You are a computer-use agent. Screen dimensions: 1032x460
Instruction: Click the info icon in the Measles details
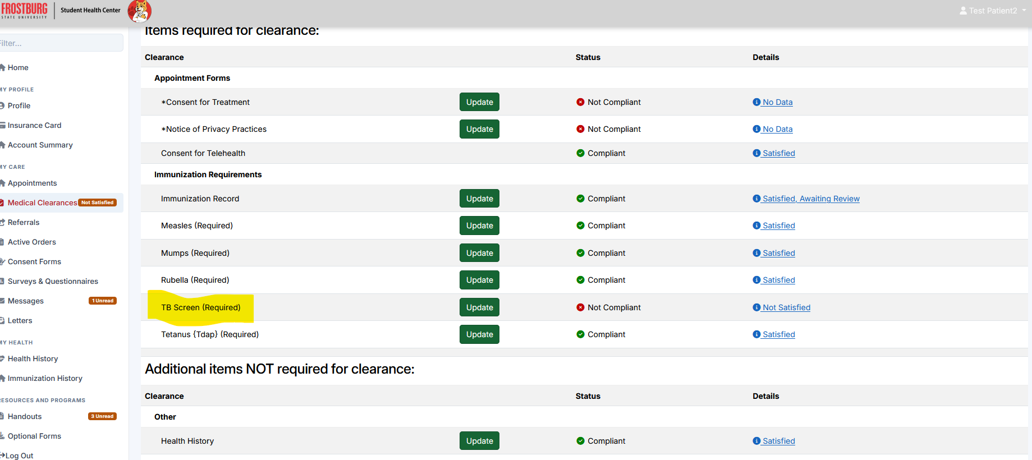click(x=756, y=226)
